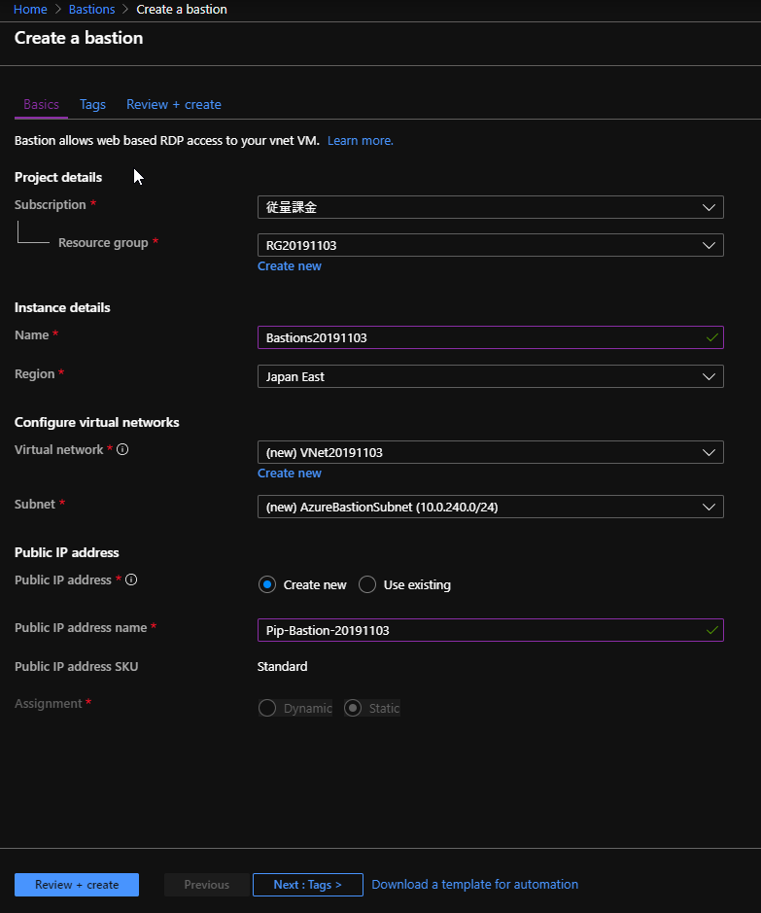
Task: Select Static assignment radio button
Action: click(x=353, y=708)
